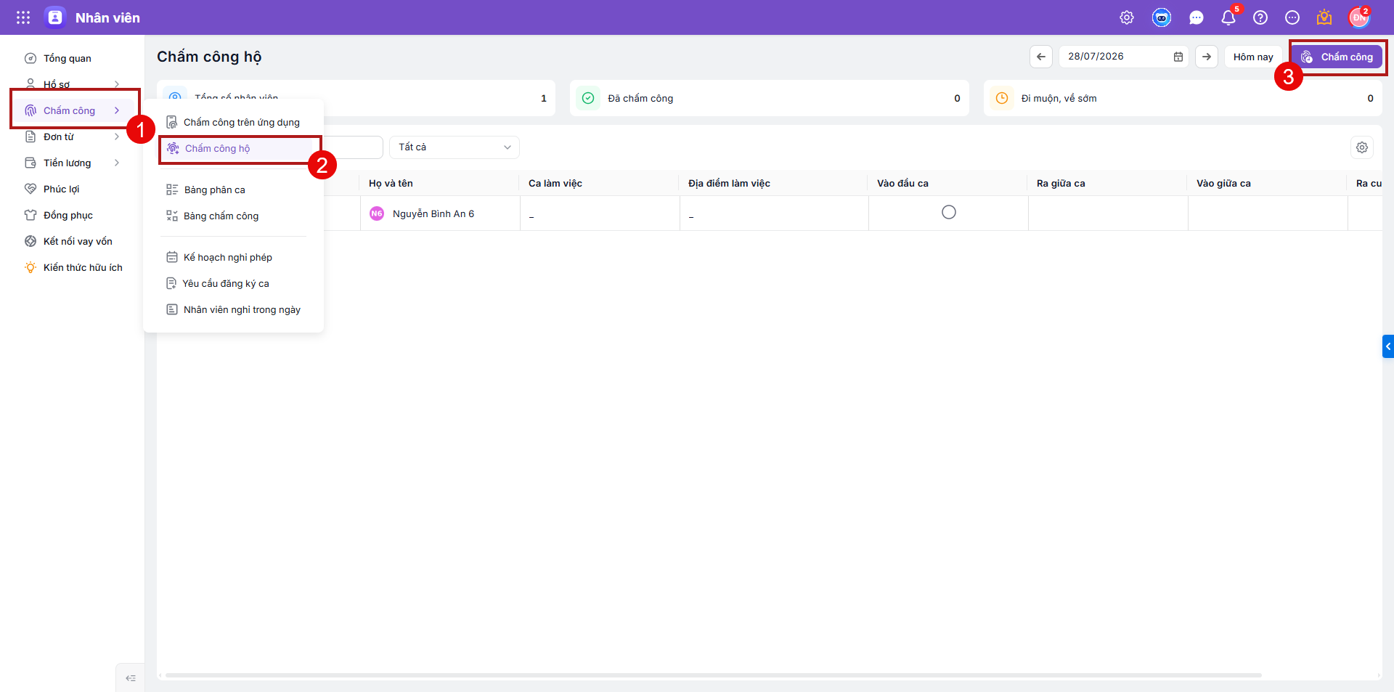Open the Tất cả filter dropdown
The height and width of the screenshot is (692, 1394).
pos(455,147)
